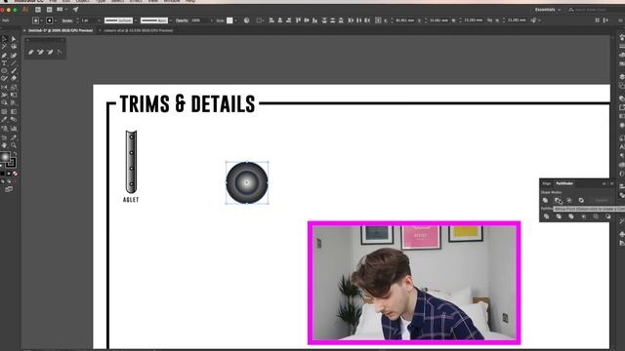Image resolution: width=625 pixels, height=351 pixels.
Task: Pick Delete Anchor Point tool in floating panel
Action: [x=50, y=52]
